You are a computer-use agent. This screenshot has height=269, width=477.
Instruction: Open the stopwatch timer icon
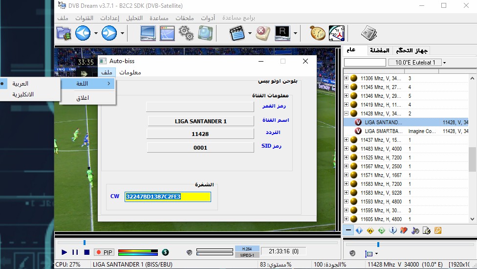[x=318, y=33]
